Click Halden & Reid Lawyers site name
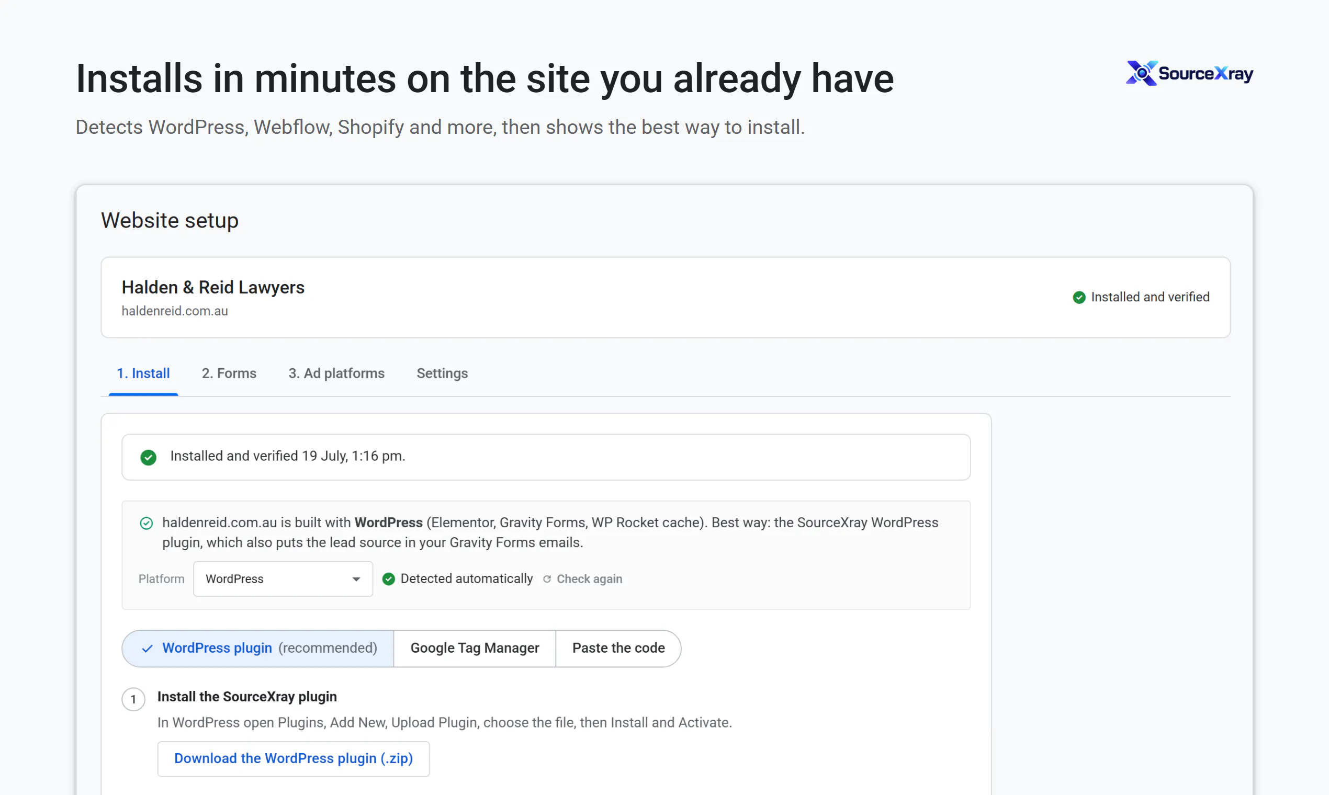Screen dimensions: 1329x795 point(213,287)
